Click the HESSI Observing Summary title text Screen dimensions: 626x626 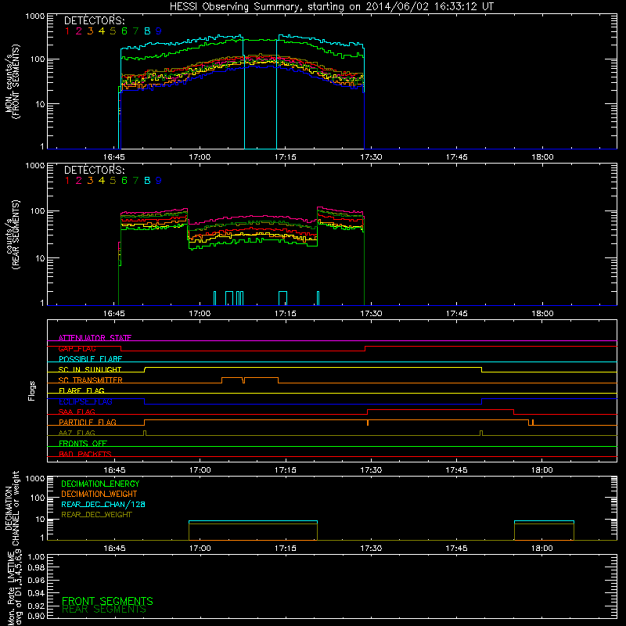click(331, 6)
